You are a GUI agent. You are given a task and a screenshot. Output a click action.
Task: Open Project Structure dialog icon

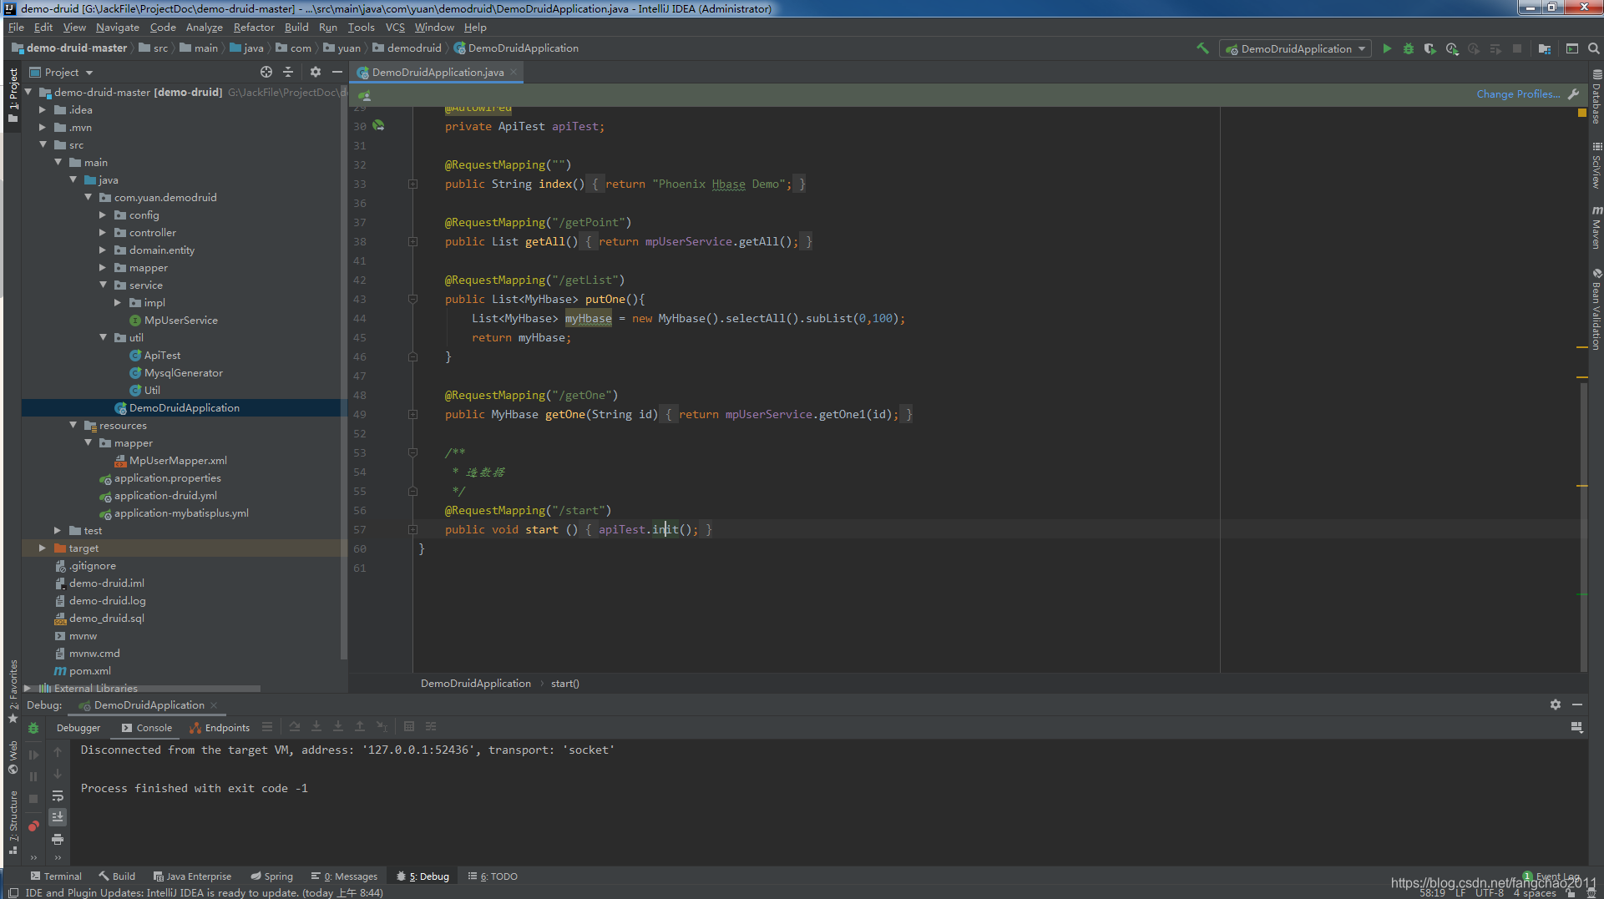(1545, 48)
